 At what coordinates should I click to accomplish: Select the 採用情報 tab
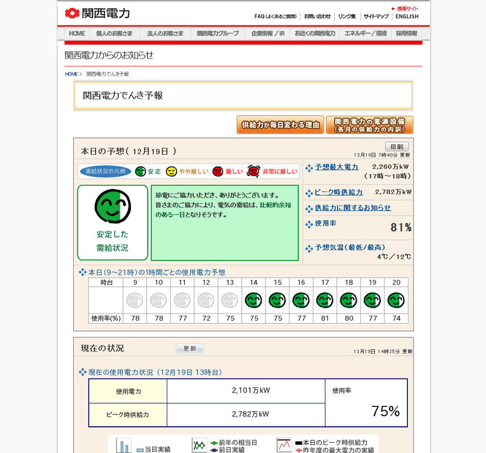pos(406,34)
